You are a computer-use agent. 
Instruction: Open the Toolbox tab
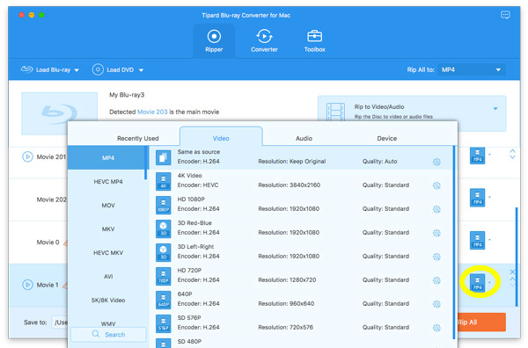[x=314, y=40]
